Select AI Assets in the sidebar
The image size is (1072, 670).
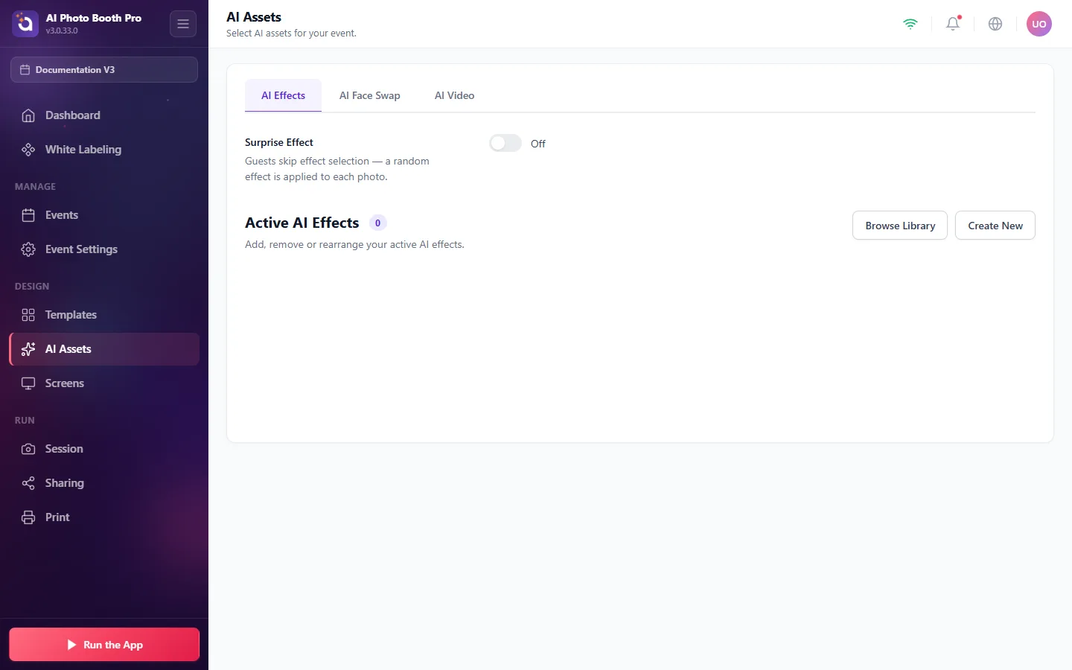(104, 349)
